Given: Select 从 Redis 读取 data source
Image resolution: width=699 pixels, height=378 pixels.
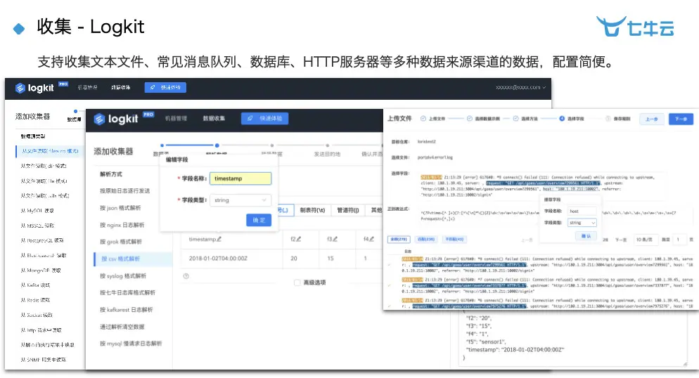Looking at the screenshot, I should (35, 300).
